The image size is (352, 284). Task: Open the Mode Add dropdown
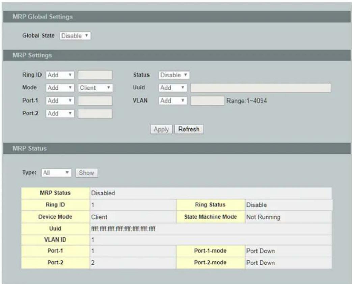[60, 88]
